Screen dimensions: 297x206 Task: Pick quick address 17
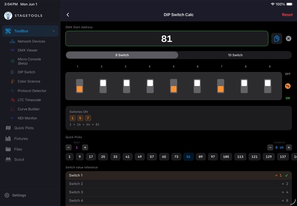click(91, 157)
